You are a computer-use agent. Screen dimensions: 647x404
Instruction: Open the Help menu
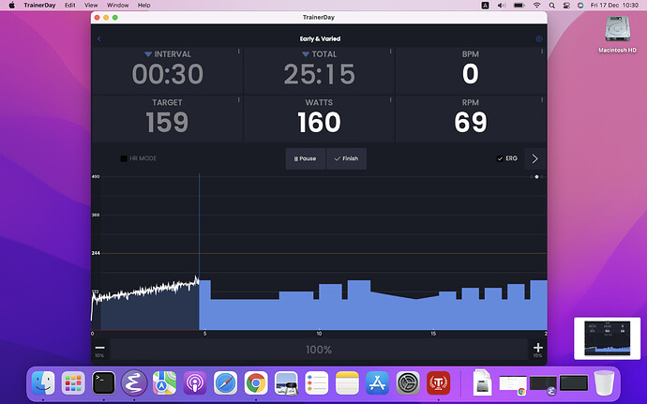coord(143,6)
